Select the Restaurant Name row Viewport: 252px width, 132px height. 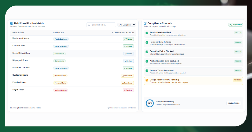(x=73, y=39)
